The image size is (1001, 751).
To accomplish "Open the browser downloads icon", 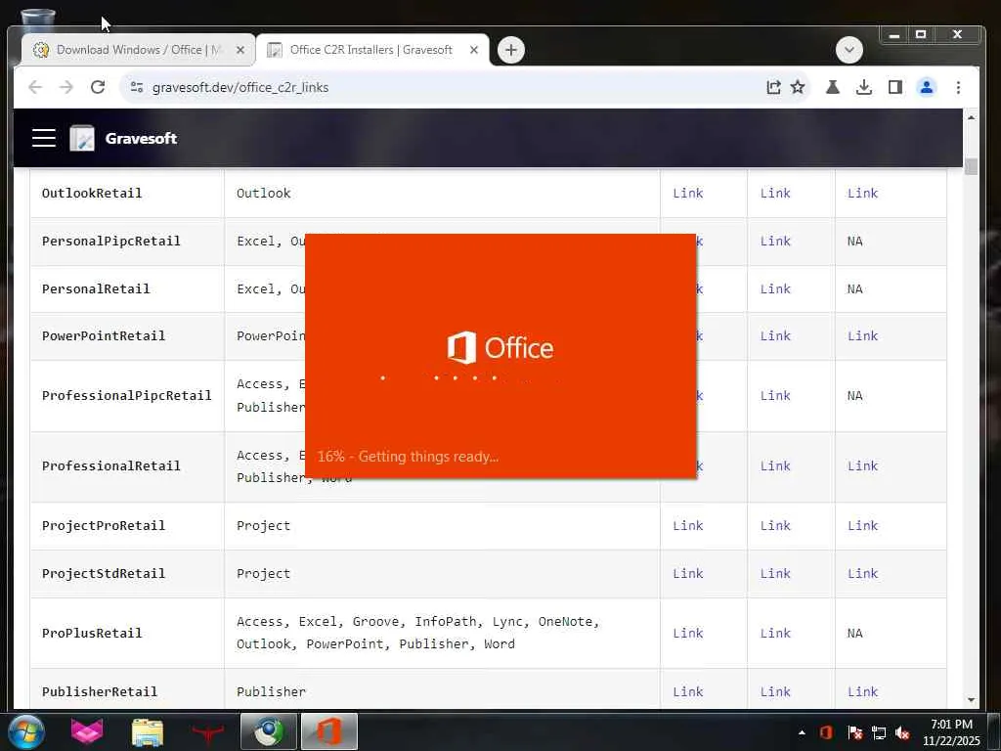I will [864, 87].
